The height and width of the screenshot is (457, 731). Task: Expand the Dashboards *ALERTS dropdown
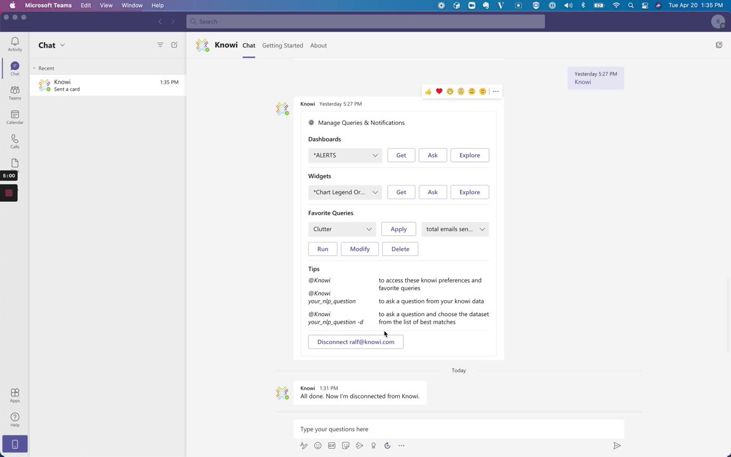(x=345, y=156)
